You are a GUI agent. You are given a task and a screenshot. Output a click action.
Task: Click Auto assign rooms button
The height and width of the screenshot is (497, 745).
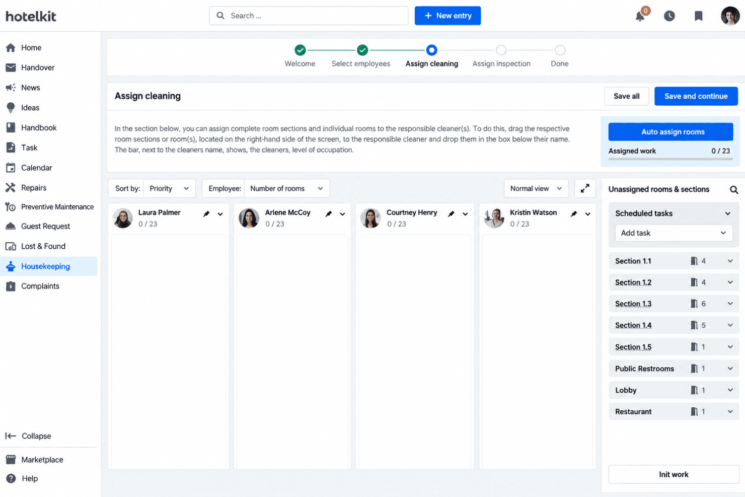670,132
